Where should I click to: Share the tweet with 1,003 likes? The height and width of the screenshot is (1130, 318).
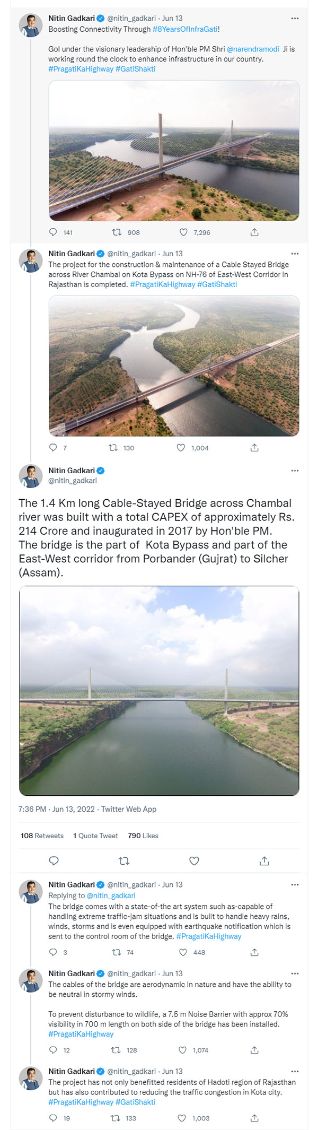point(254,1118)
